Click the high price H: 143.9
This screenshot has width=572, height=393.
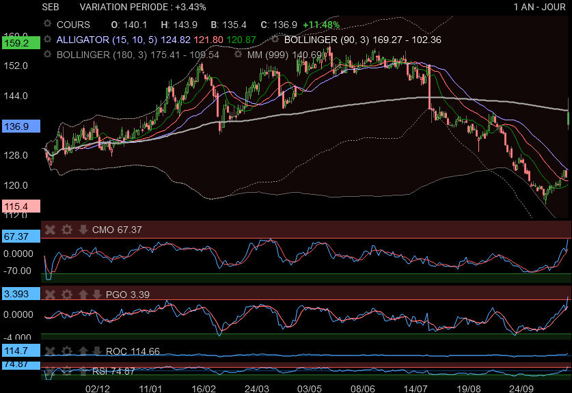[179, 25]
